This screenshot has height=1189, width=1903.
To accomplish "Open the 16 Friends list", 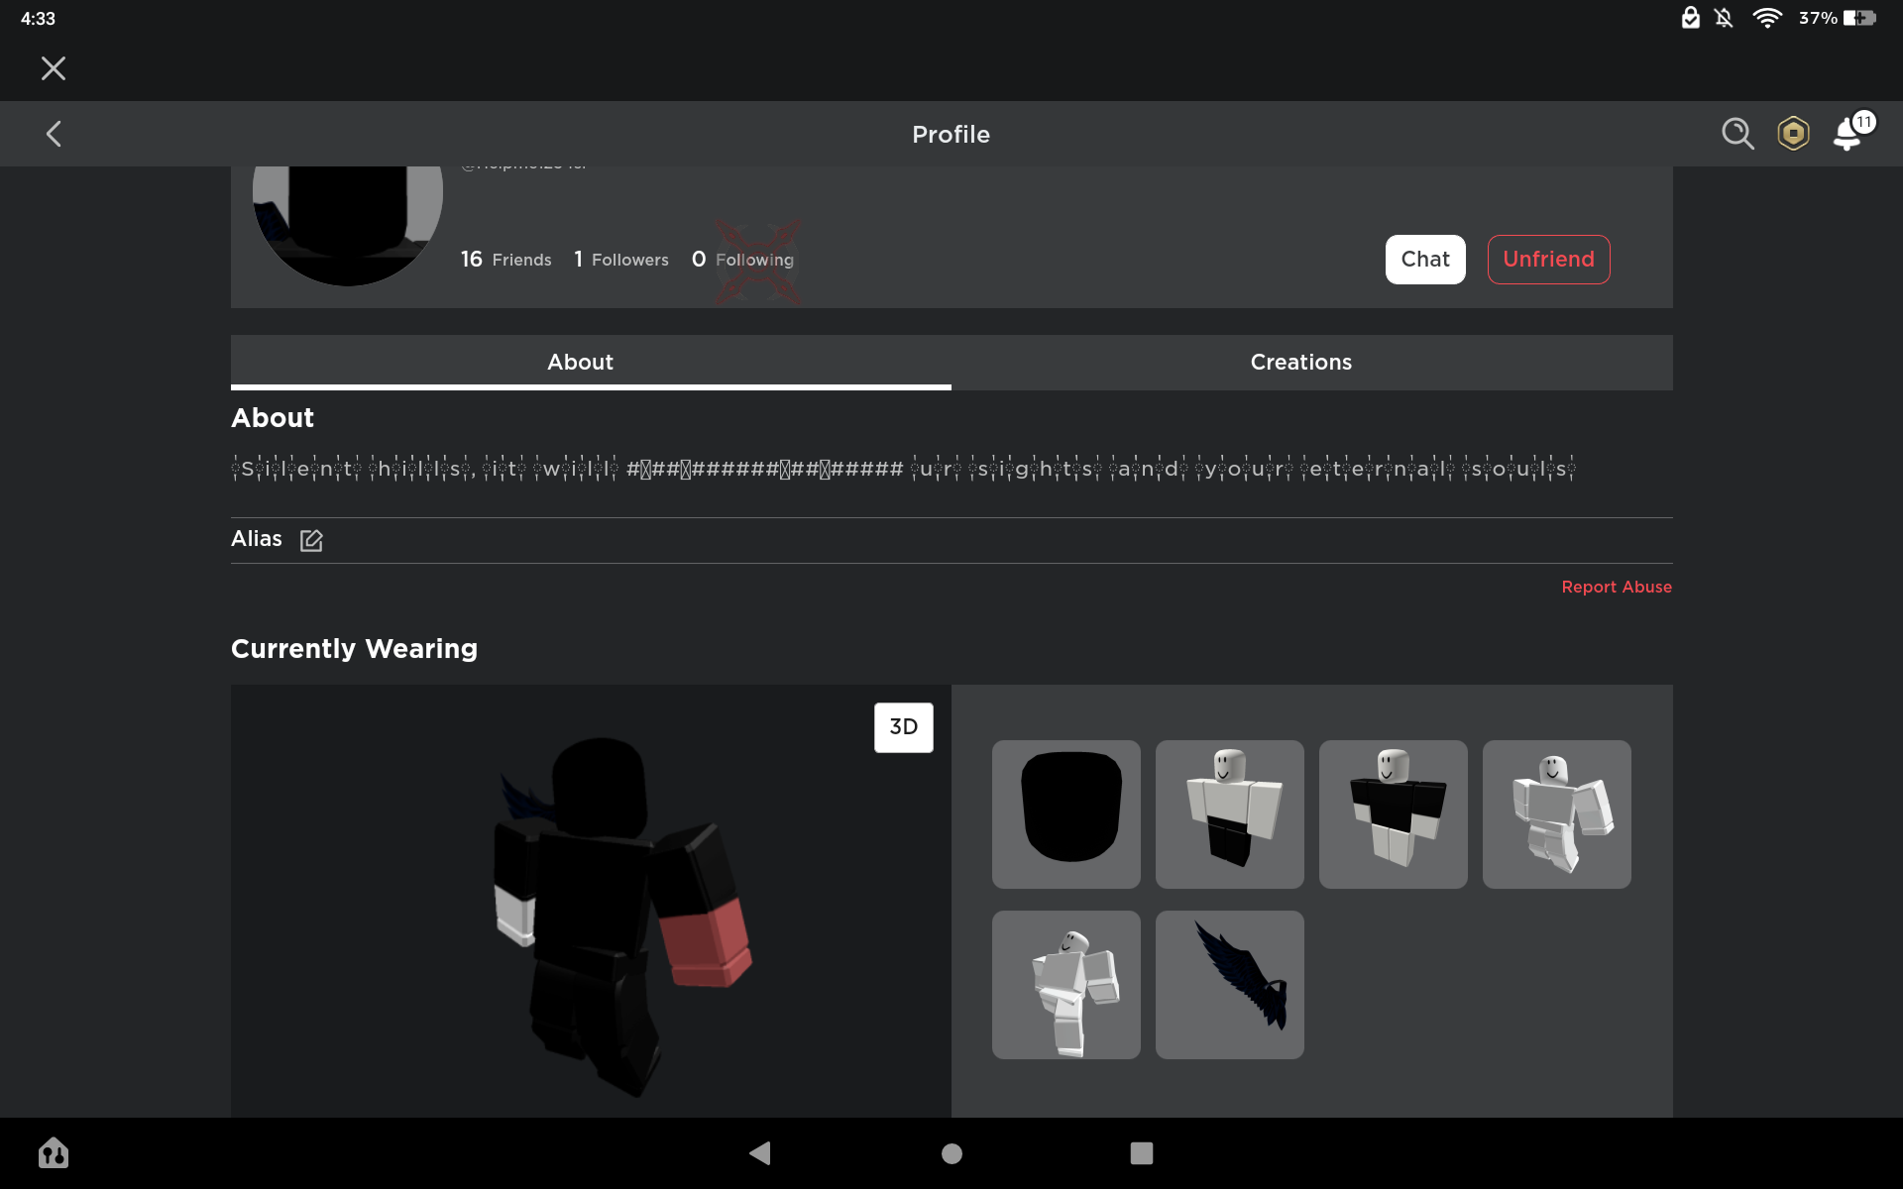I will [x=505, y=260].
